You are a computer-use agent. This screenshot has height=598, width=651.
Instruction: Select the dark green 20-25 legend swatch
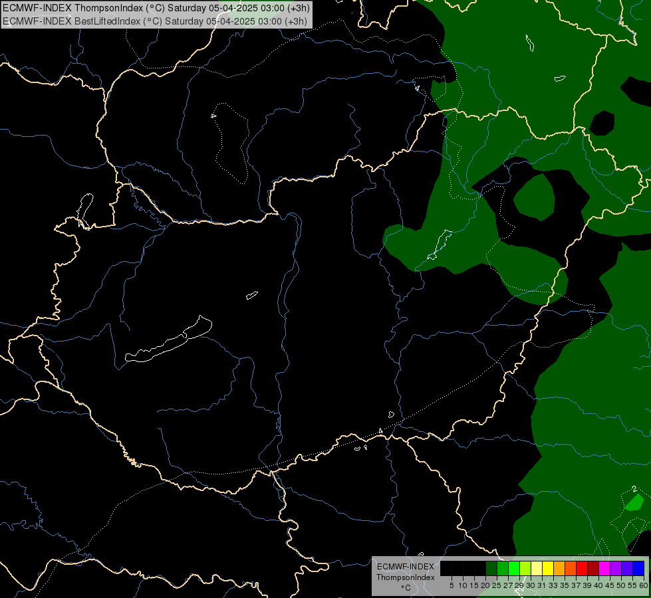(491, 568)
